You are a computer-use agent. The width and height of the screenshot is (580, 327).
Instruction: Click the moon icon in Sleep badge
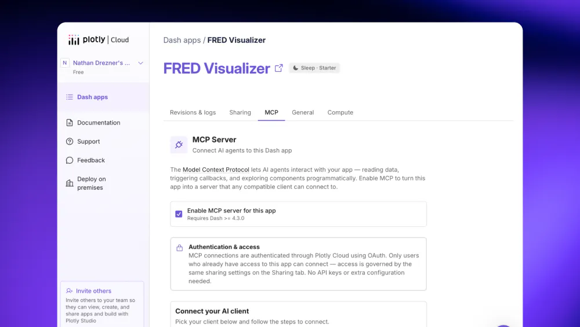click(x=296, y=68)
